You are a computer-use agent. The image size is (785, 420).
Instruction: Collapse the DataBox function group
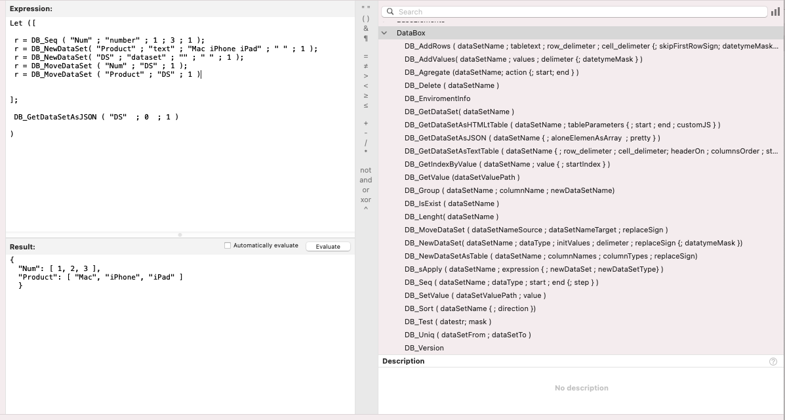(x=384, y=33)
